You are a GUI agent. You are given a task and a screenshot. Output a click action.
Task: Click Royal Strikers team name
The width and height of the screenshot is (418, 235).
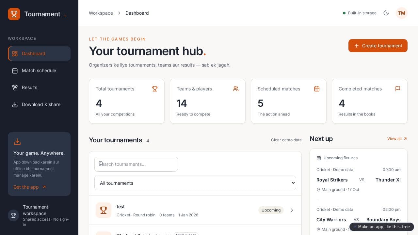point(332,180)
